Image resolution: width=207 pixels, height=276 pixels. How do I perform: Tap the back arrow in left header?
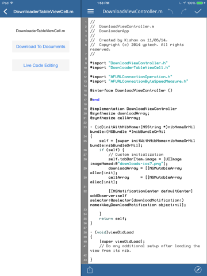pos(5,11)
